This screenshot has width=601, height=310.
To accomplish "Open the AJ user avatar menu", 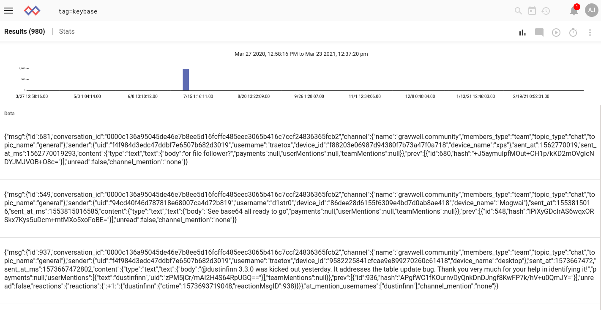I will (x=592, y=10).
